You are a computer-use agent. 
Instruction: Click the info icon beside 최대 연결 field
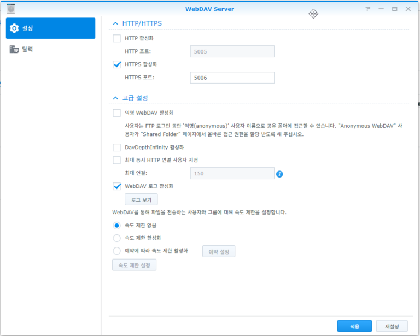pos(279,174)
